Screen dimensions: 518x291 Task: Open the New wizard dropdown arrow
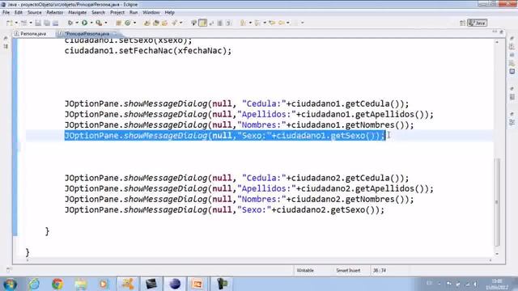point(16,23)
